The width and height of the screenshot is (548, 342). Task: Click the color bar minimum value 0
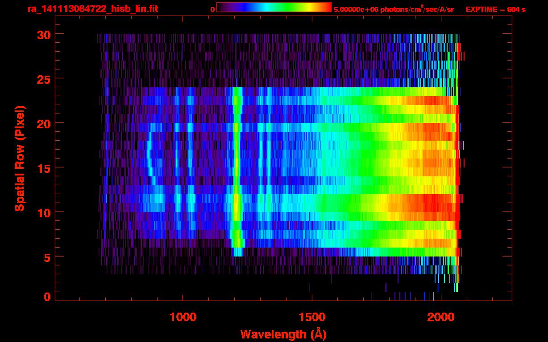tap(212, 9)
